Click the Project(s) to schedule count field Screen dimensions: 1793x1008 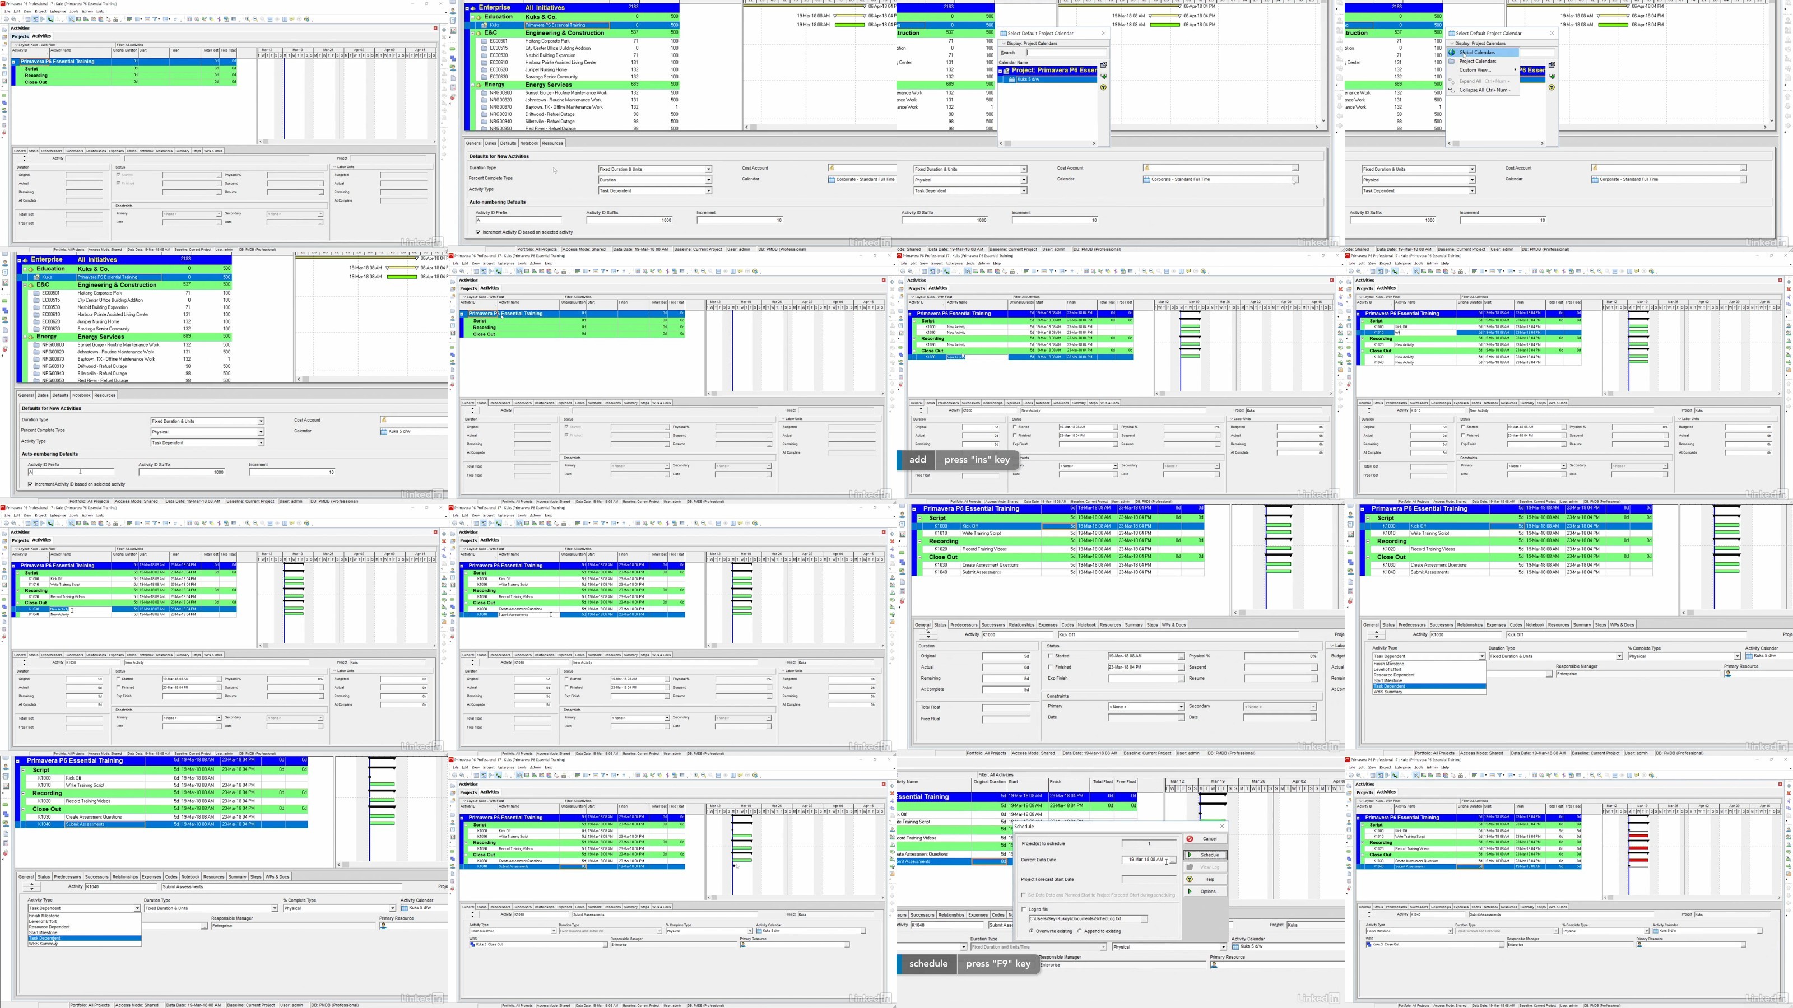pos(1149,843)
